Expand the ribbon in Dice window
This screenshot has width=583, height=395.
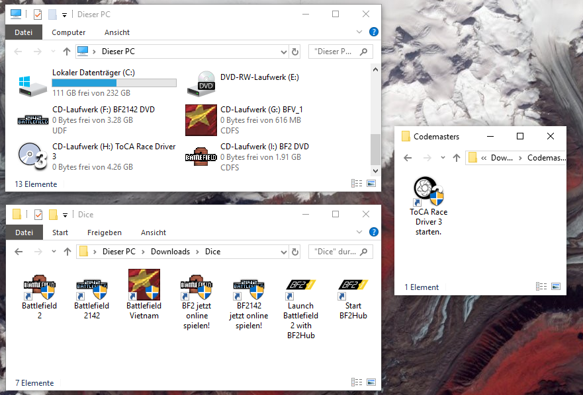pyautogui.click(x=359, y=232)
